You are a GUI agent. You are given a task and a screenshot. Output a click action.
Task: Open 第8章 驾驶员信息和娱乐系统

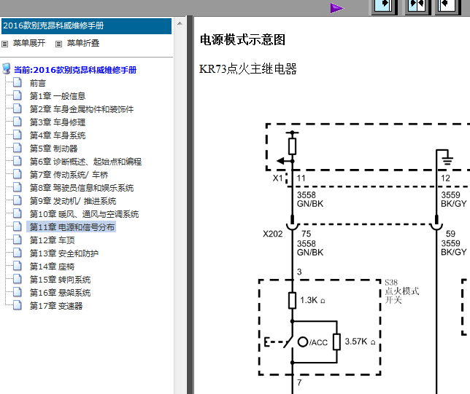pyautogui.click(x=82, y=188)
